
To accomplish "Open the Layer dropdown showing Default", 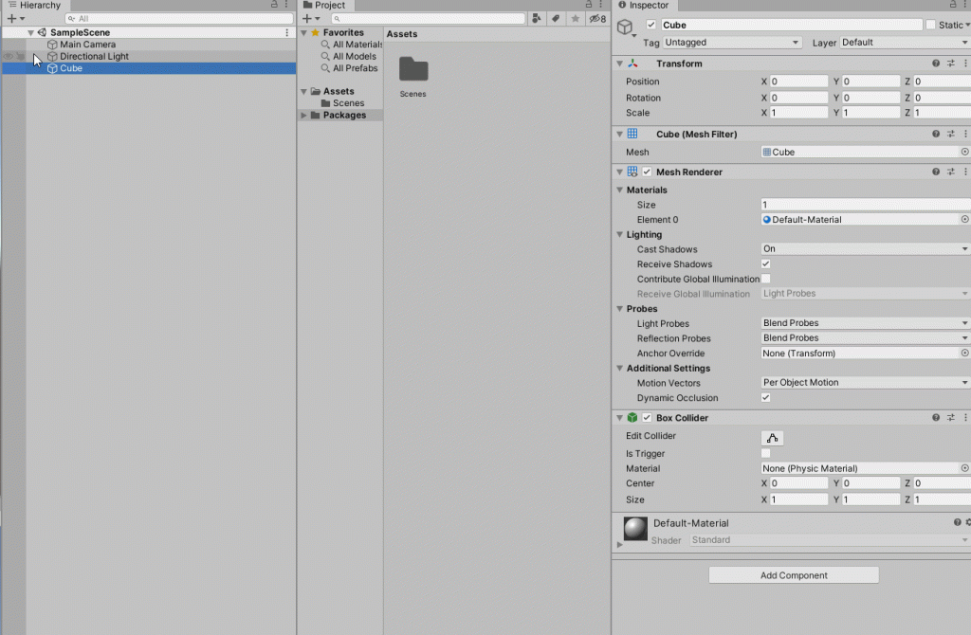I will (901, 43).
